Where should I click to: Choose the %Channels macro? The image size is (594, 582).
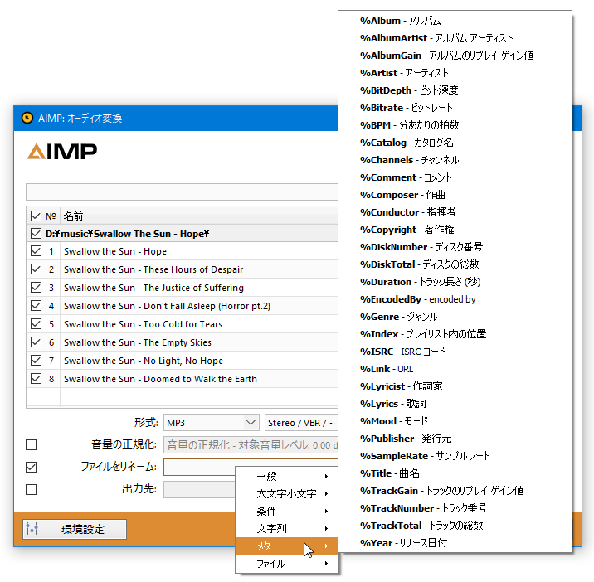click(x=455, y=160)
